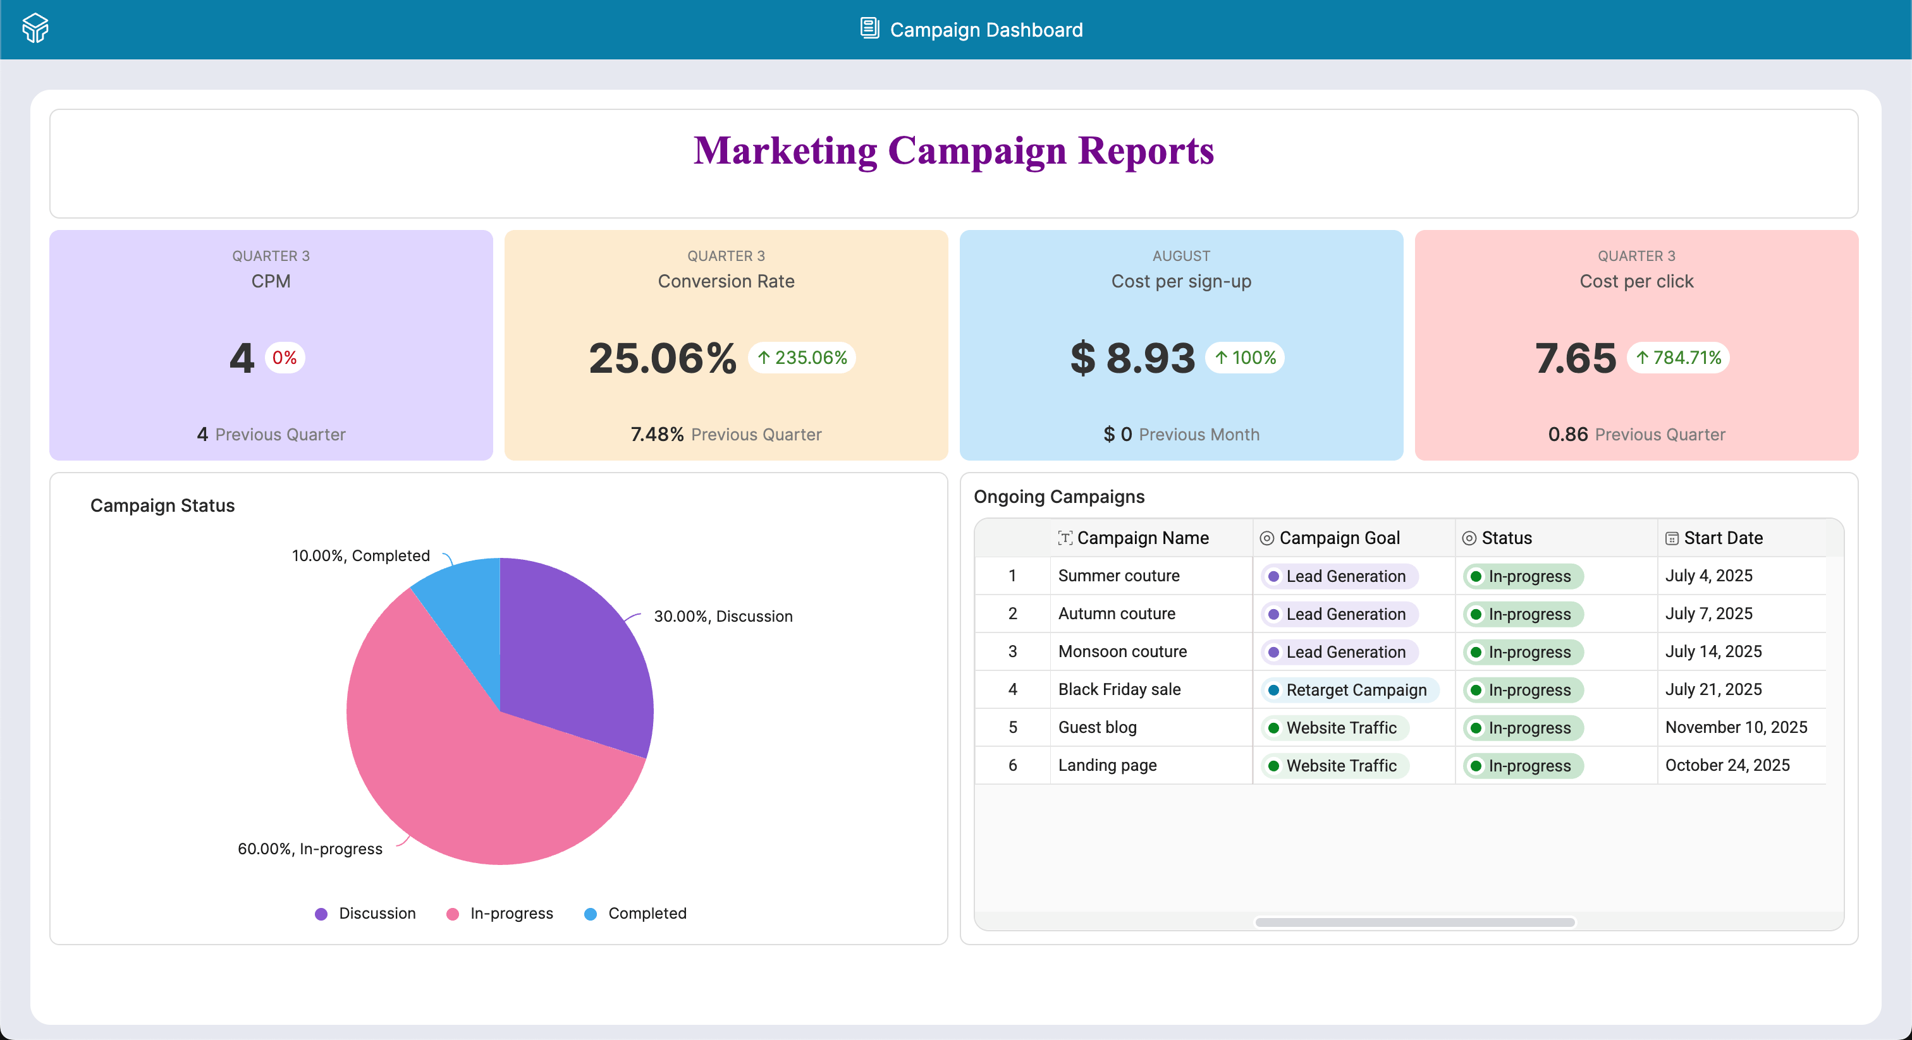Click the up arrow in 784.71% badge
This screenshot has width=1912, height=1040.
pos(1643,358)
